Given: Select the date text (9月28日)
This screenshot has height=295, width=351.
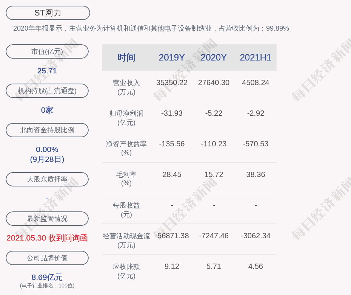Looking at the screenshot, I should (47, 159).
